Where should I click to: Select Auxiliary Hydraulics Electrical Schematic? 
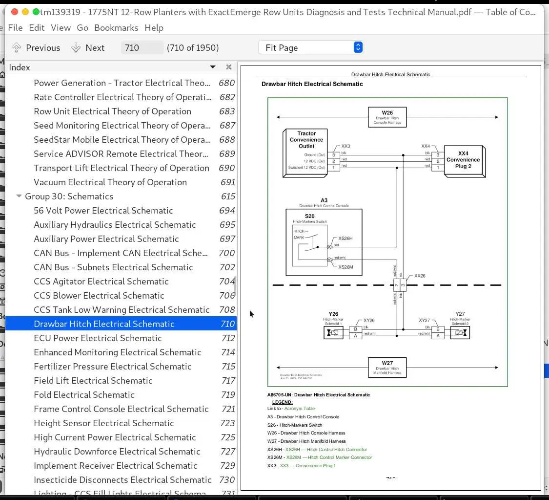[x=121, y=224]
